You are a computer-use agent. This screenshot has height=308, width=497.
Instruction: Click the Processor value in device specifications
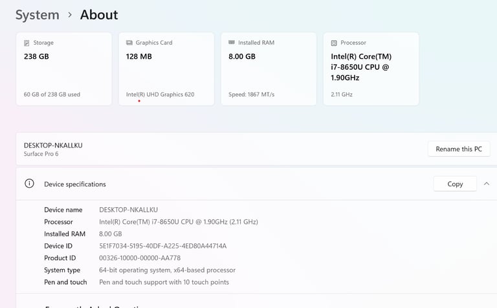[179, 222]
